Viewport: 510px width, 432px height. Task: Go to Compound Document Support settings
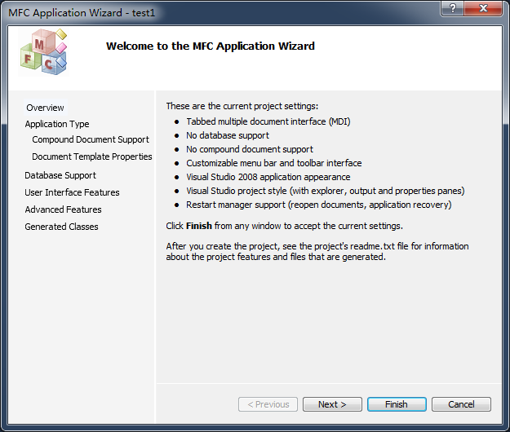tap(91, 139)
